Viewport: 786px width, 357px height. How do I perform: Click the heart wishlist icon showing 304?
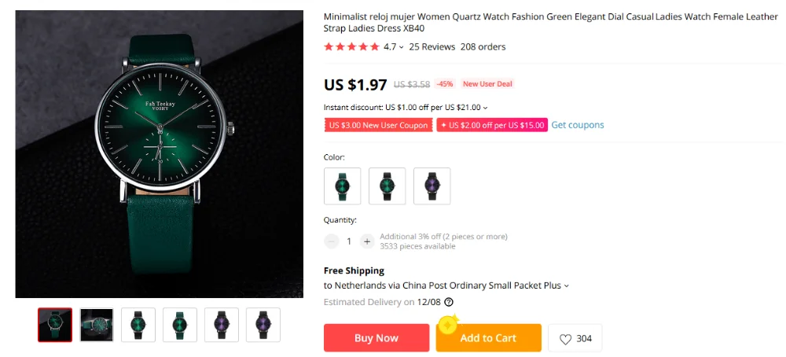(x=565, y=339)
